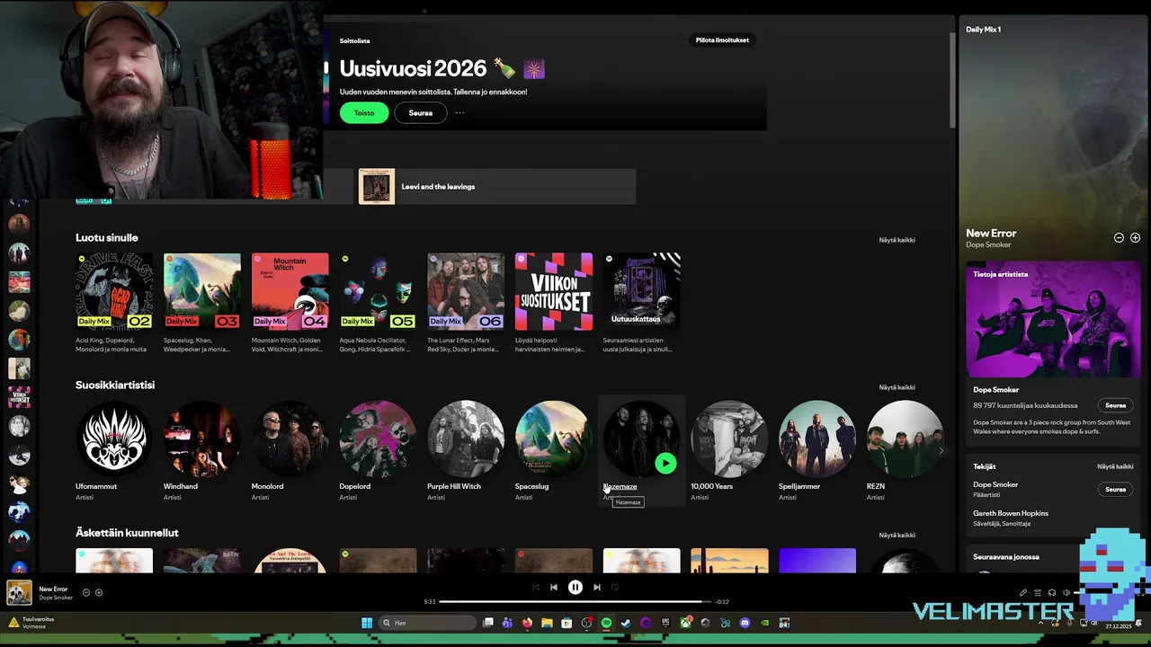Screen dimensions: 1151x647
Task: Click the minus icon in Now Playing panel
Action: coord(1119,238)
